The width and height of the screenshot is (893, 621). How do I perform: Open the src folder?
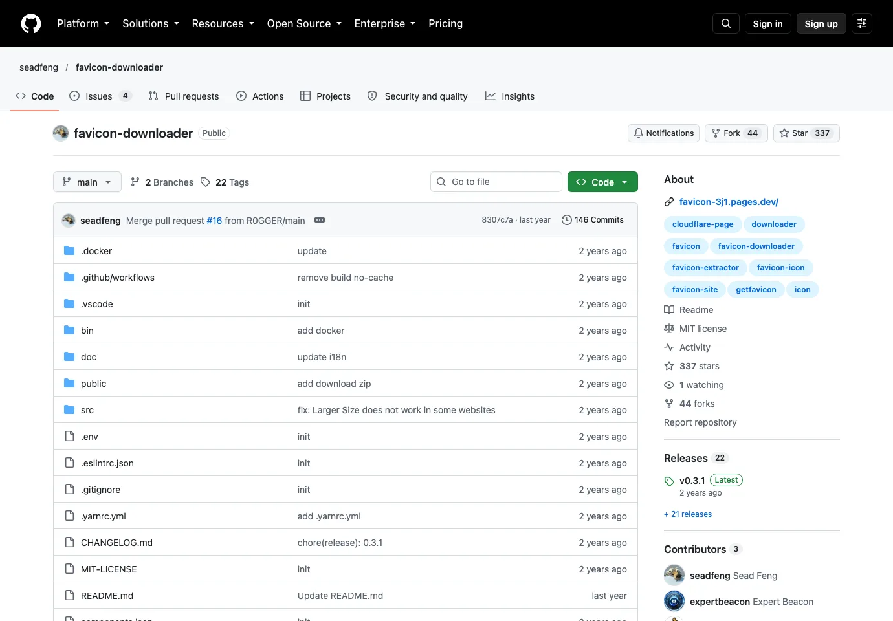point(87,410)
